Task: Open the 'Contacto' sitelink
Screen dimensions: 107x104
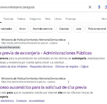Action: coord(21,101)
